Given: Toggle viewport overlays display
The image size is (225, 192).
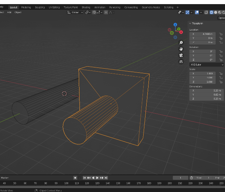Looking at the screenshot, I should coord(197,12).
